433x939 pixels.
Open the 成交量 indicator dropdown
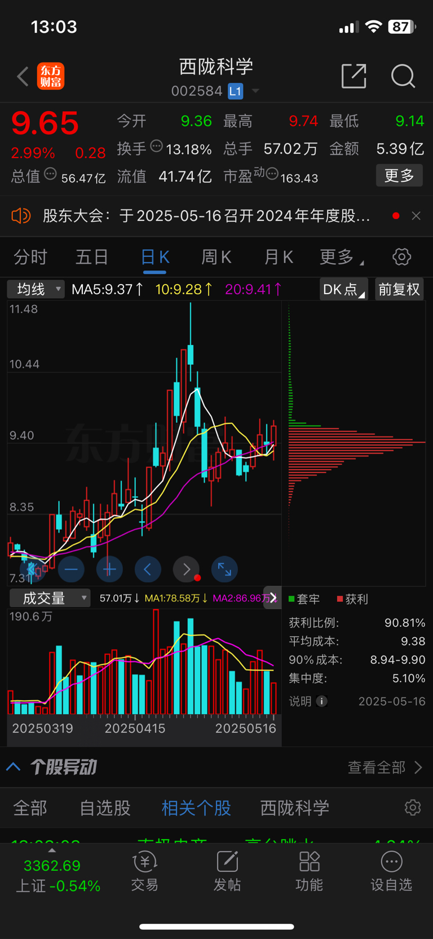coord(50,598)
